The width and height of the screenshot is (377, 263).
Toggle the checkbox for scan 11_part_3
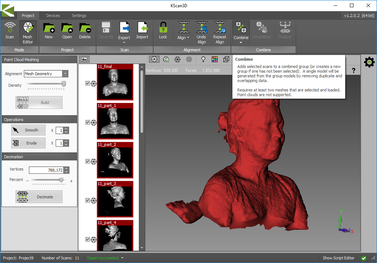[x=87, y=200]
